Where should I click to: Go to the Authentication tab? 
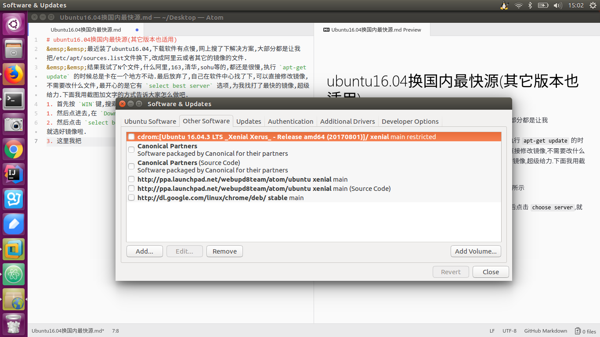pyautogui.click(x=291, y=122)
